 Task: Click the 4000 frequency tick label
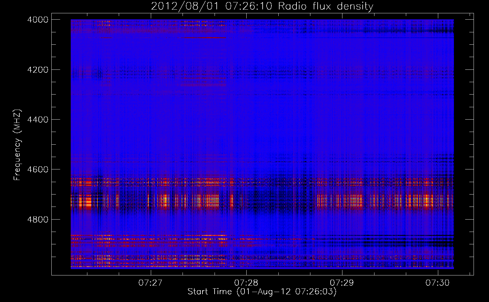click(x=38, y=20)
